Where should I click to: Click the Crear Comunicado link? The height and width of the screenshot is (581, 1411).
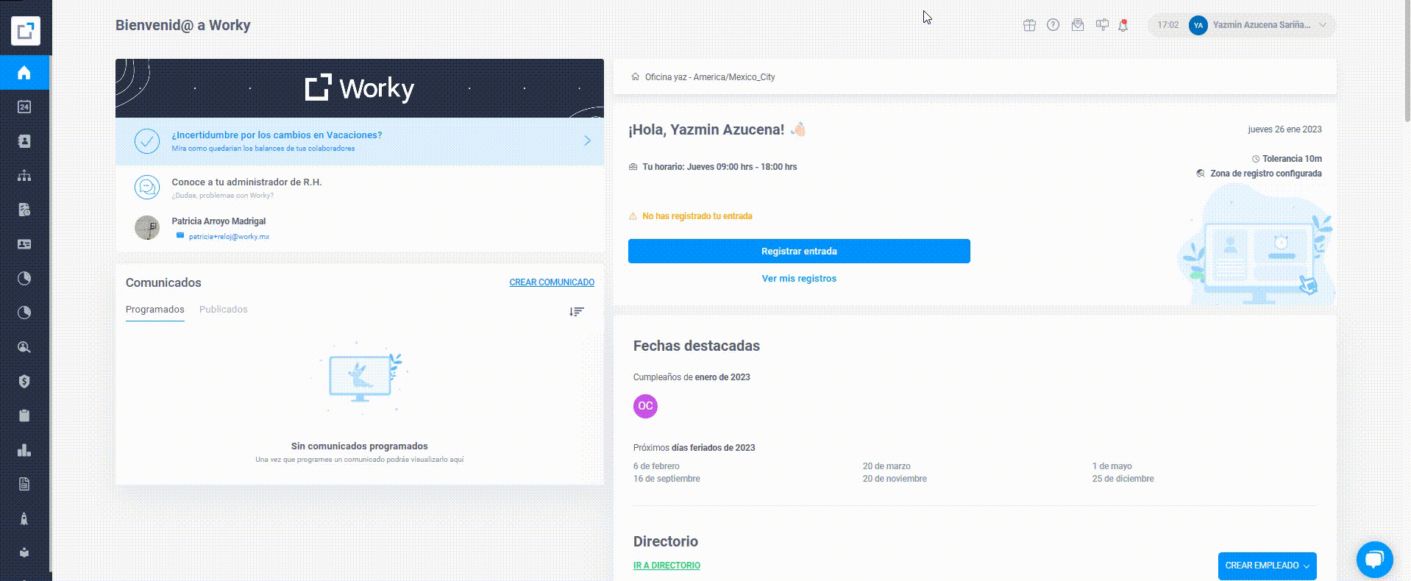[552, 282]
